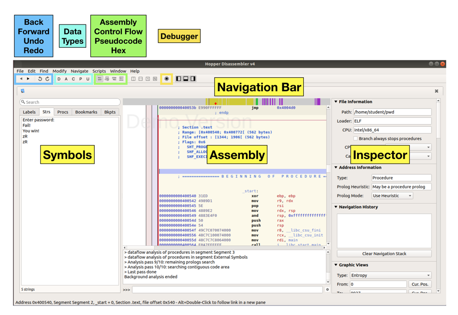Enable Branch always stops procedures
This screenshot has width=458, height=315.
[x=356, y=139]
